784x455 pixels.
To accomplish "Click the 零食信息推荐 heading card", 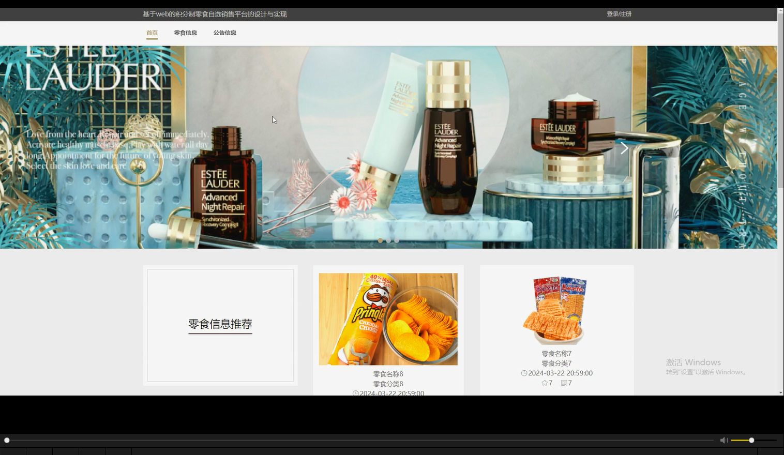I will tap(220, 324).
